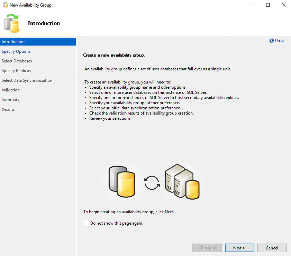Click 'Check the validation results' bullet text
This screenshot has height=256, width=291.
tap(142, 113)
